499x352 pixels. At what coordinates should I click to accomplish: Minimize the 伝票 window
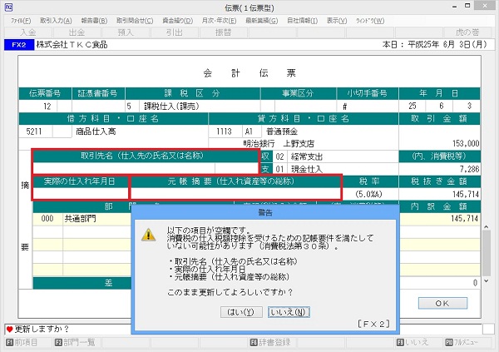coord(454,7)
